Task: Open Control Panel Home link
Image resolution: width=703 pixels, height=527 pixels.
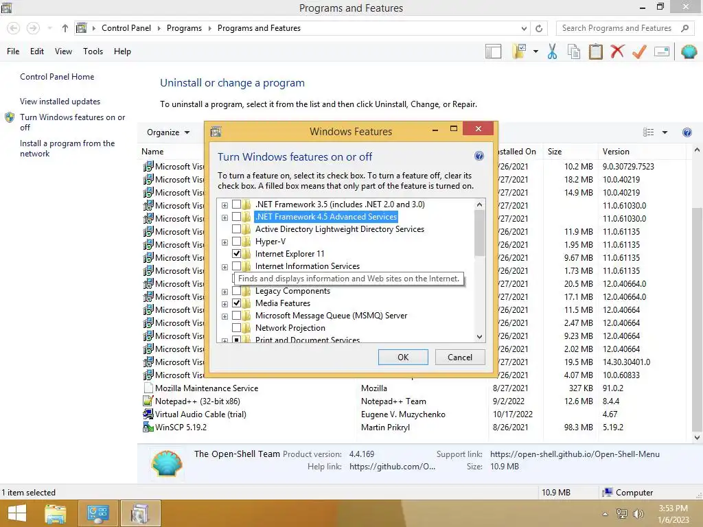Action: tap(57, 77)
